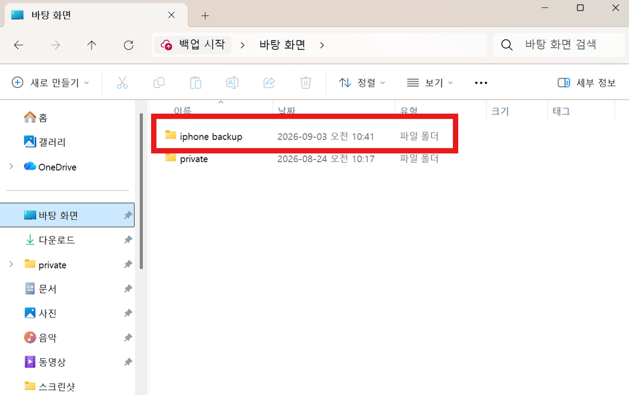This screenshot has height=395, width=629.
Task: Click the pin icon next to 문서
Action: [x=128, y=289]
